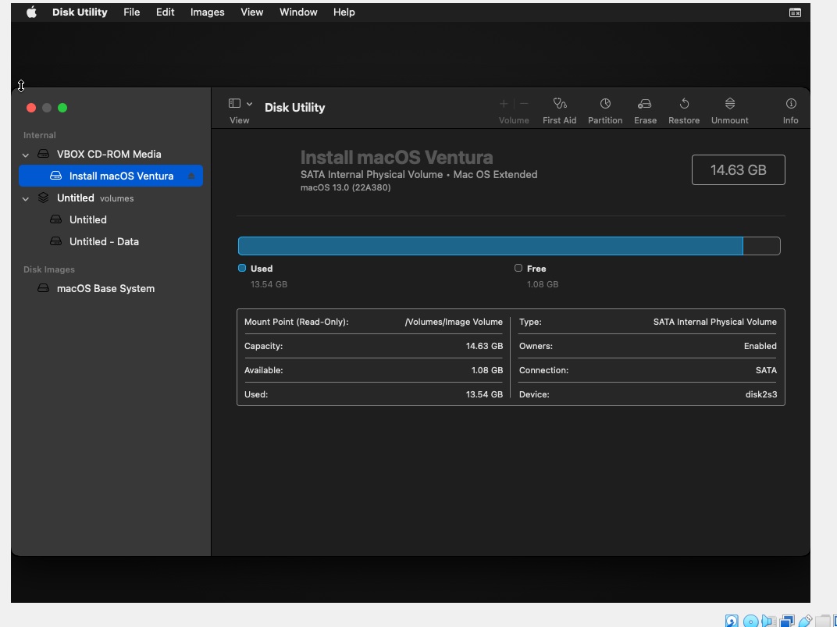
Task: Click the Erase toolbar icon
Action: (x=644, y=105)
